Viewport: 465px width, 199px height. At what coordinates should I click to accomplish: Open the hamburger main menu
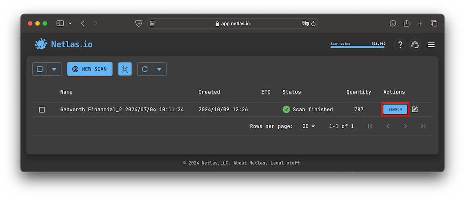(x=431, y=45)
